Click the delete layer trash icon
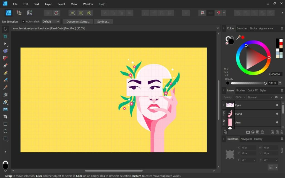The image size is (285, 178). point(282,132)
